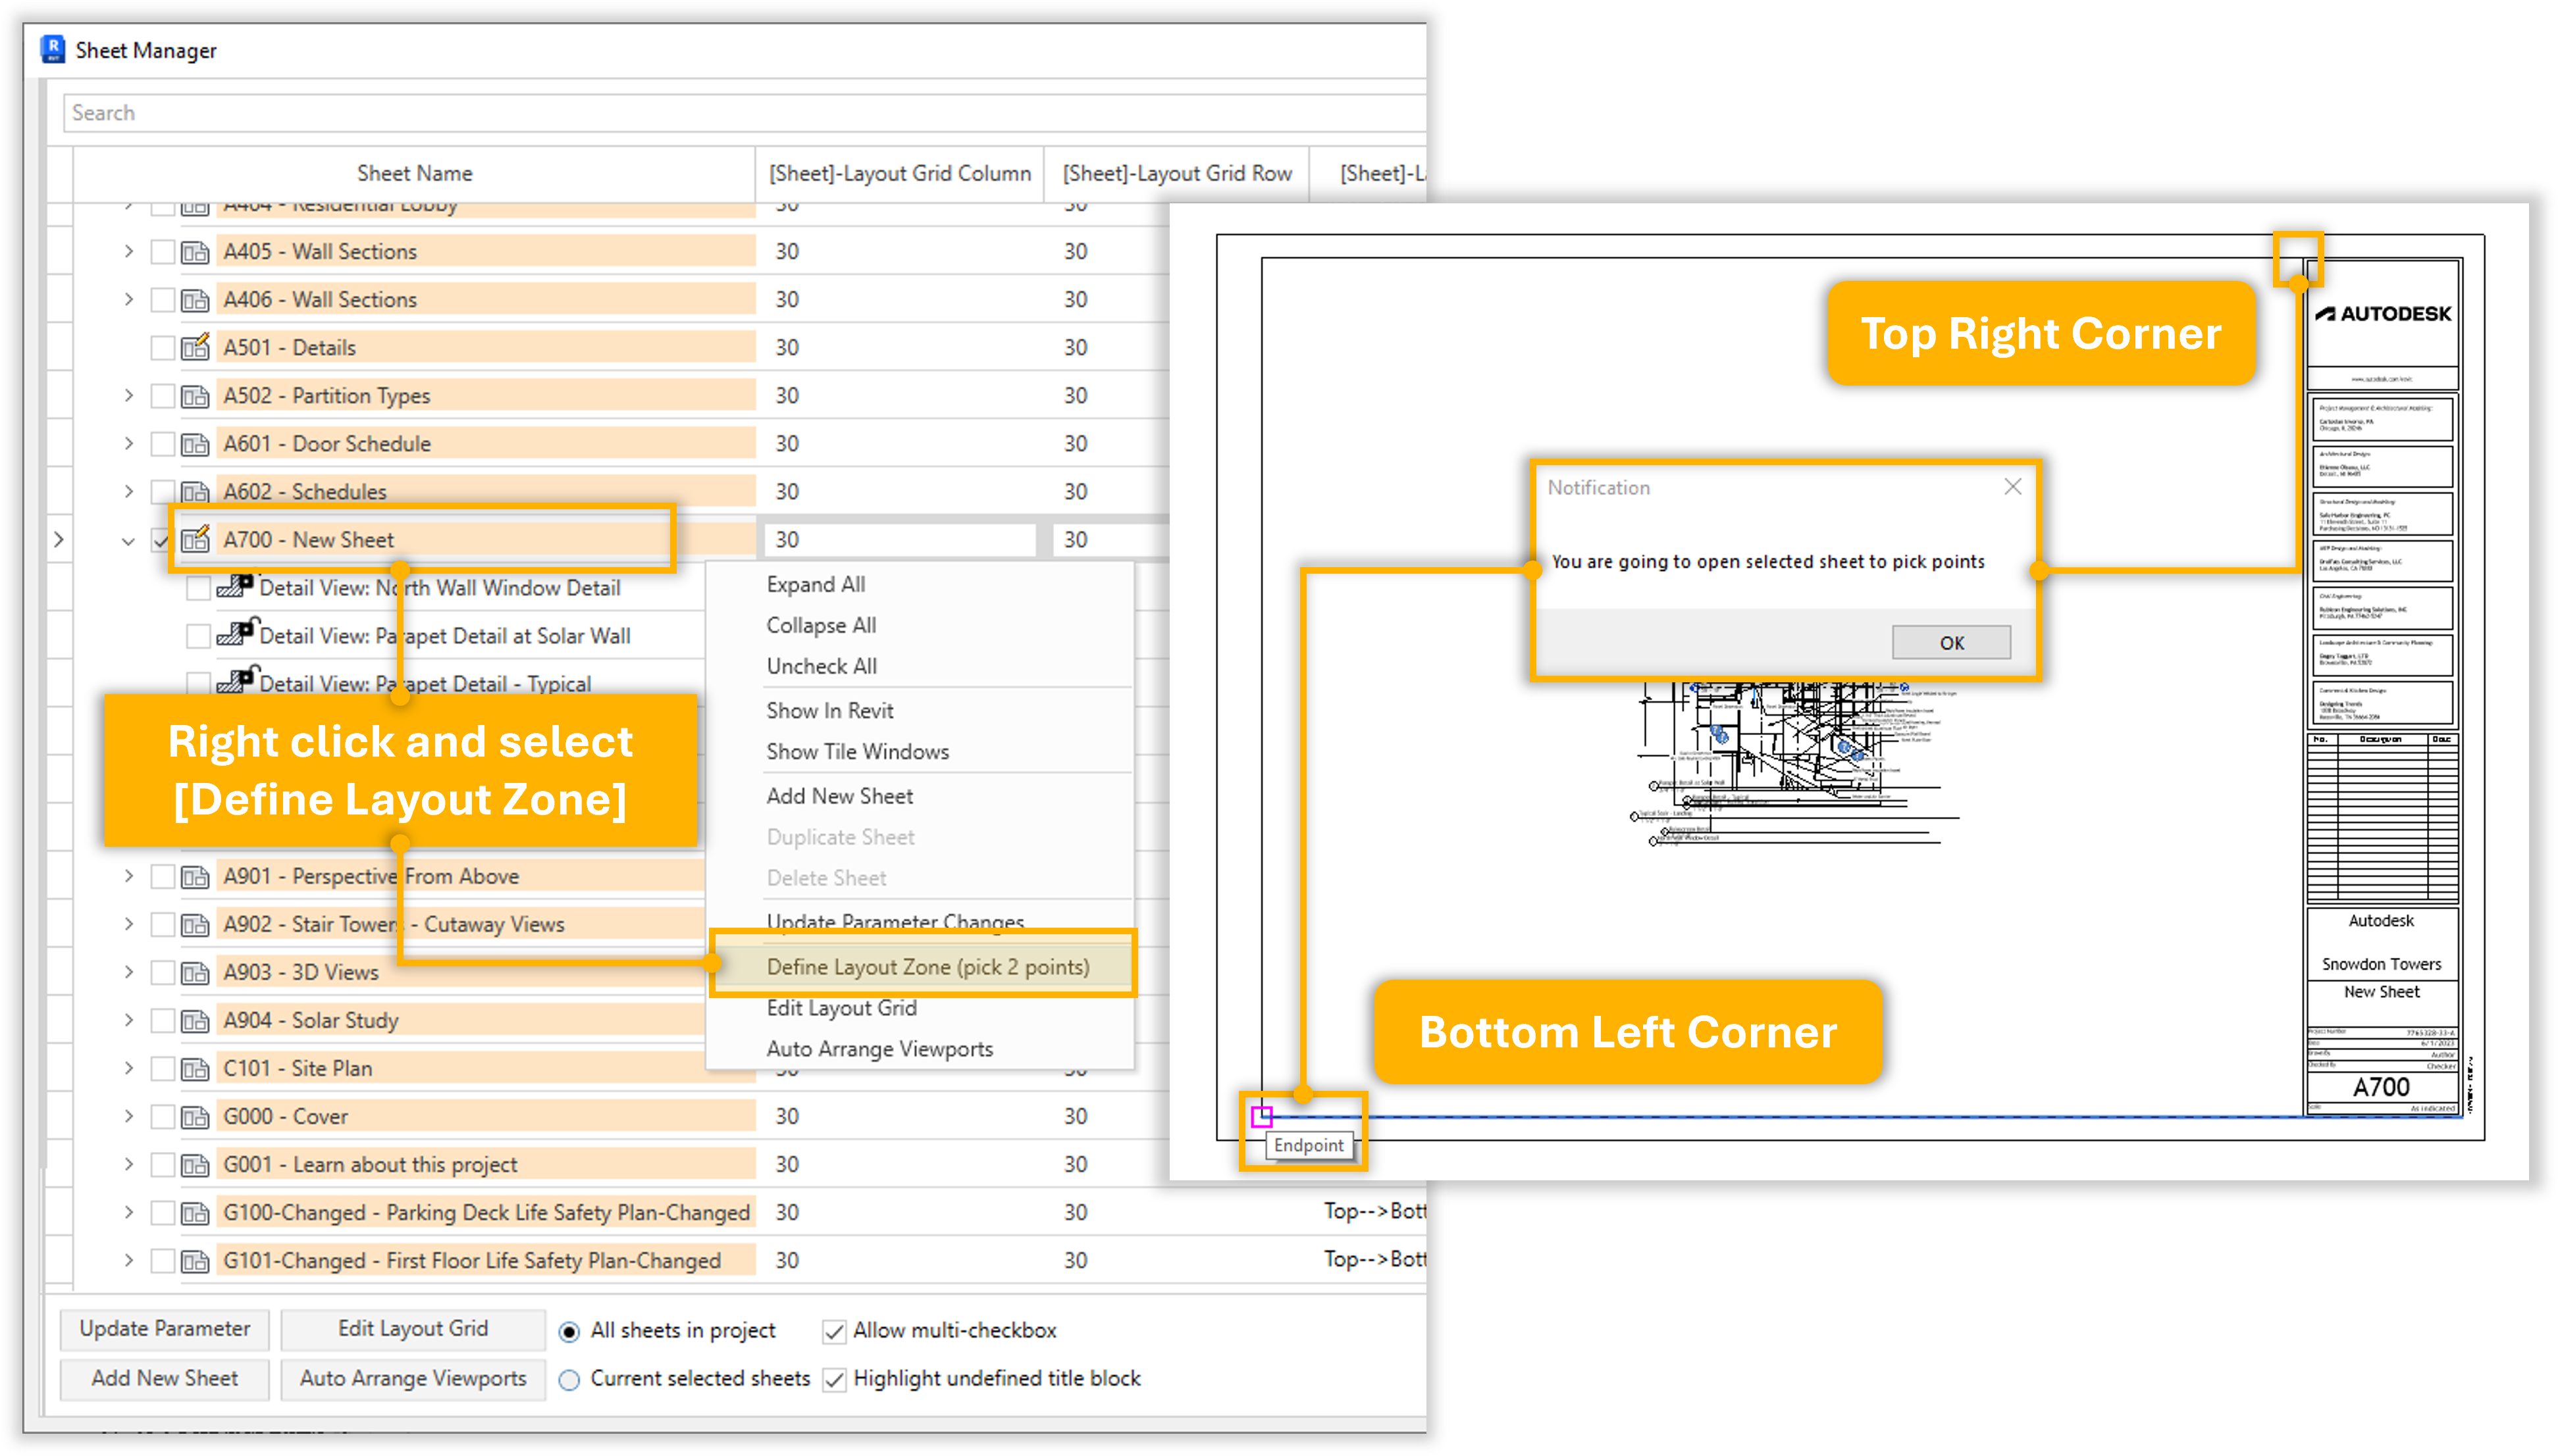Click the Revit icon in the Sheet Manager title bar
The height and width of the screenshot is (1456, 2558).
click(52, 49)
